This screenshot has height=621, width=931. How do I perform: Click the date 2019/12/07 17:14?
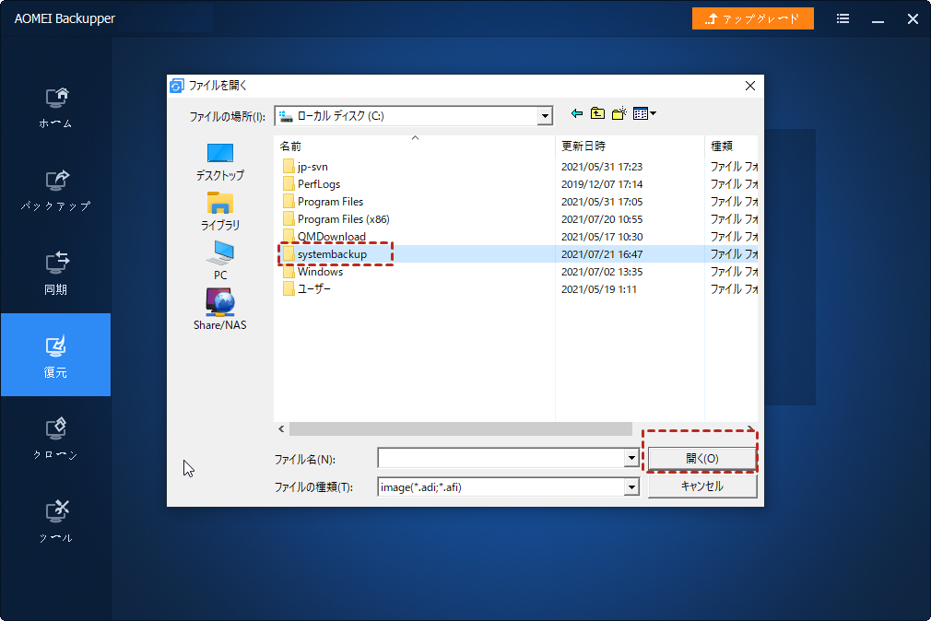pyautogui.click(x=602, y=184)
